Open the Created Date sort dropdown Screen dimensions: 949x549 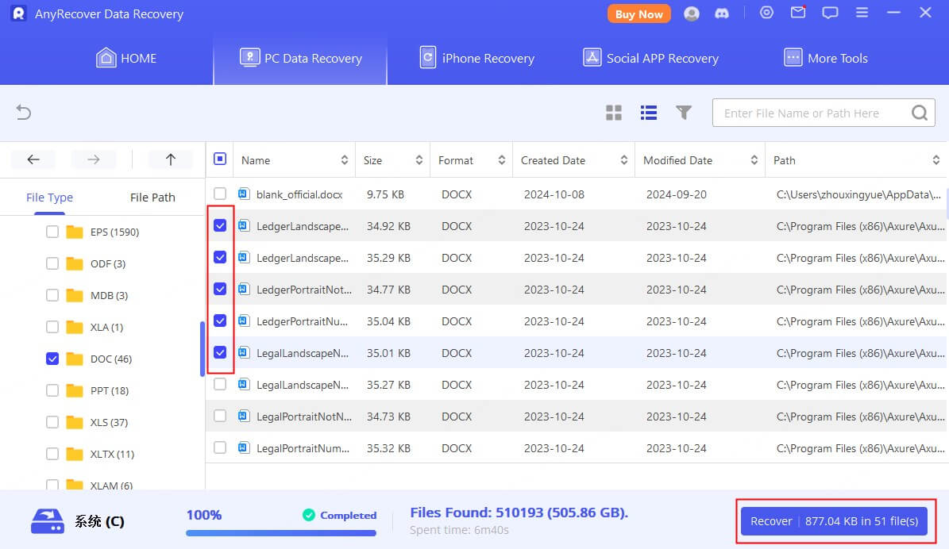(625, 159)
